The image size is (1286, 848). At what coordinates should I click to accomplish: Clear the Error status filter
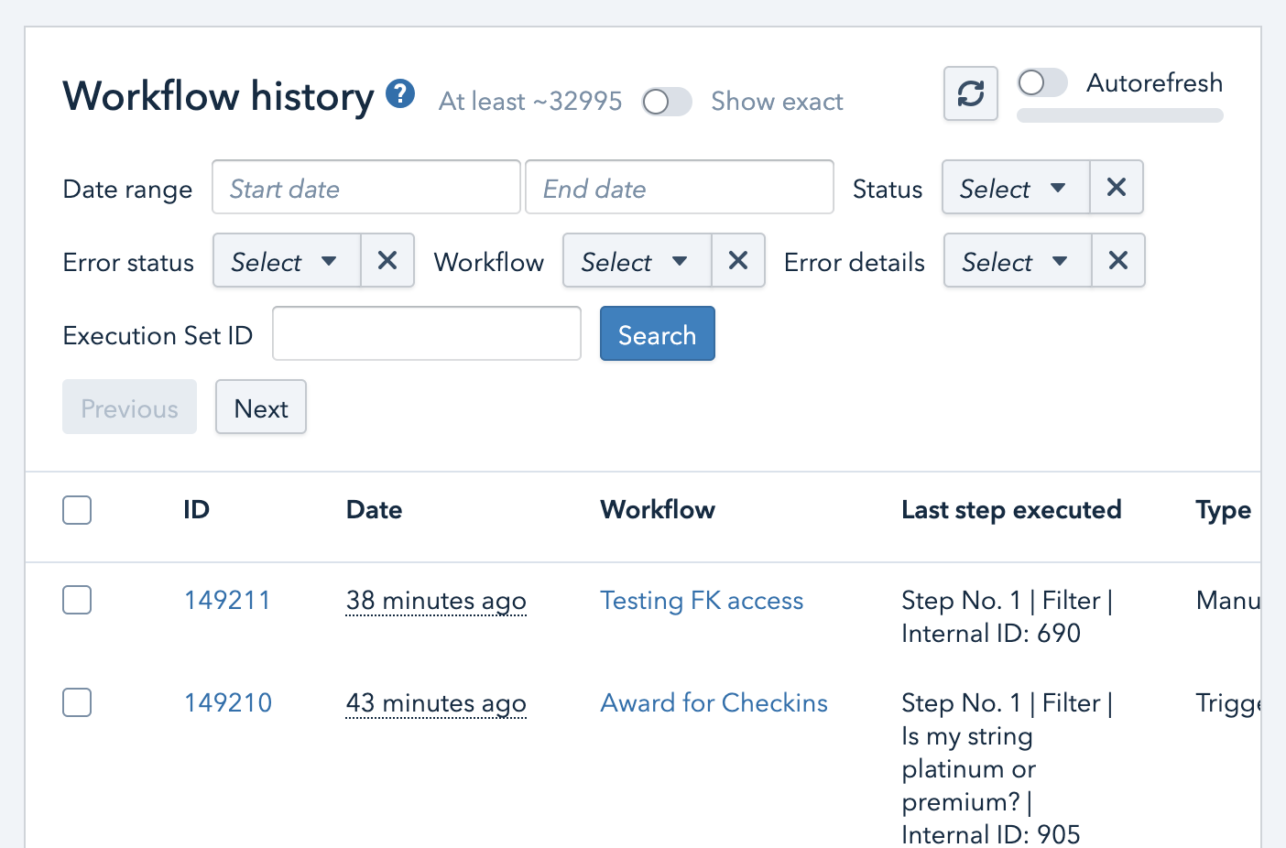pyautogui.click(x=387, y=261)
